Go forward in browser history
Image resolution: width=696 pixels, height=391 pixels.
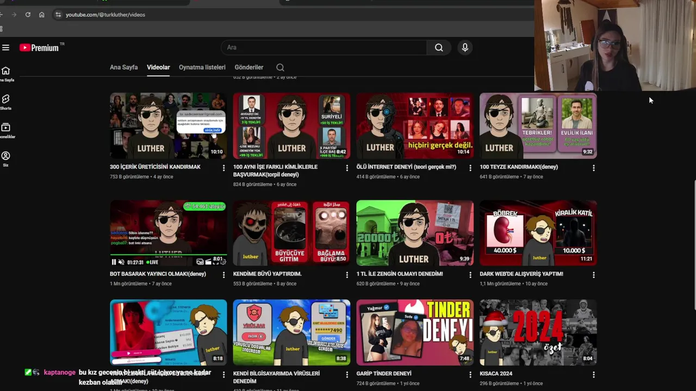point(14,15)
